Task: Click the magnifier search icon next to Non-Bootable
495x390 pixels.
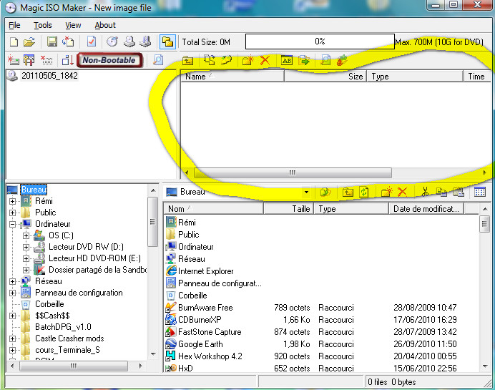Action: pos(158,59)
